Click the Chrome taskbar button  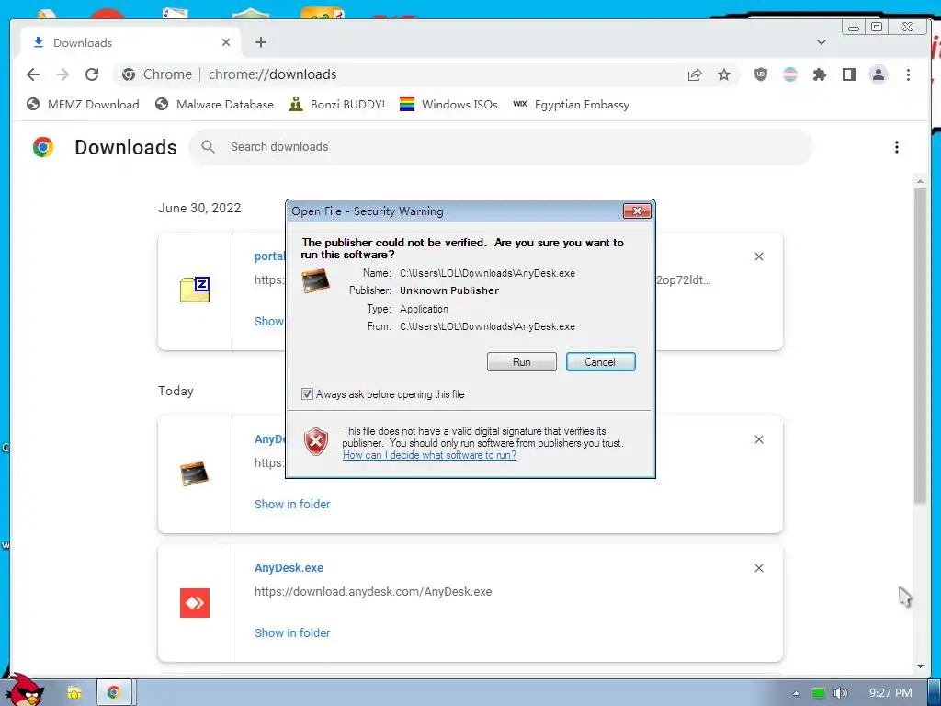[113, 693]
